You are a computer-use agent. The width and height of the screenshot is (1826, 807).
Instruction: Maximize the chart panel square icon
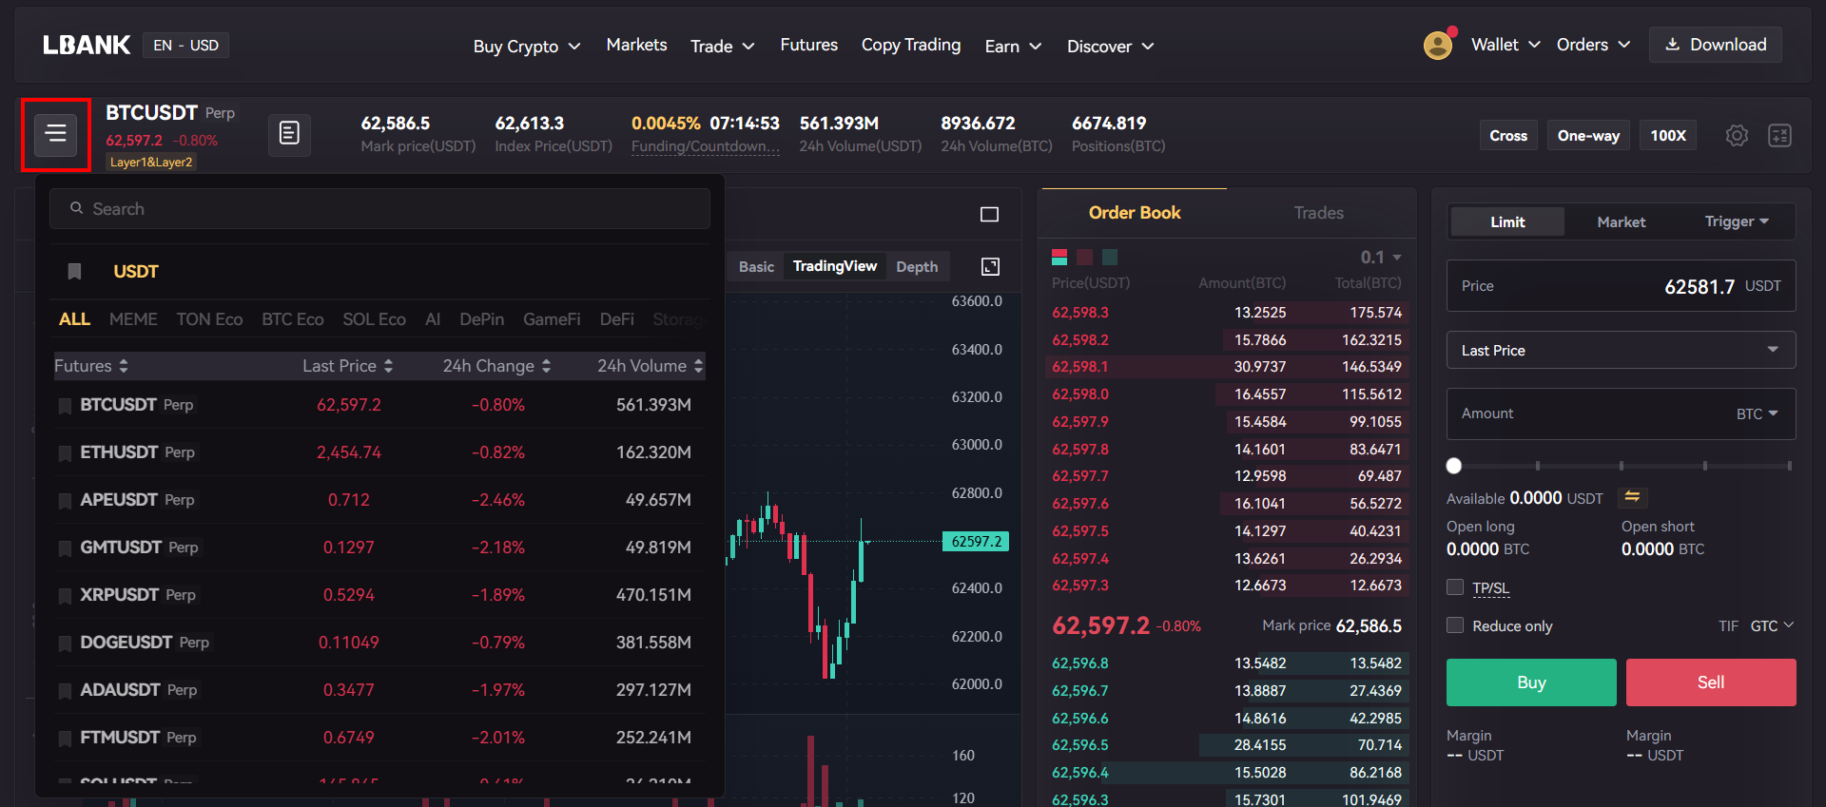989,214
